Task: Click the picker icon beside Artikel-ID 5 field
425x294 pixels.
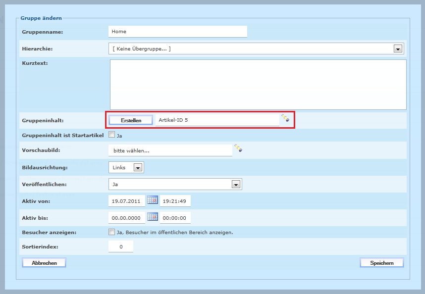Action: click(x=285, y=118)
